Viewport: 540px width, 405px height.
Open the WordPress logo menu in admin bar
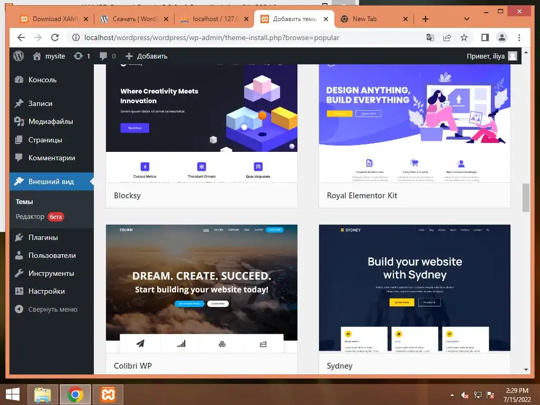[18, 56]
